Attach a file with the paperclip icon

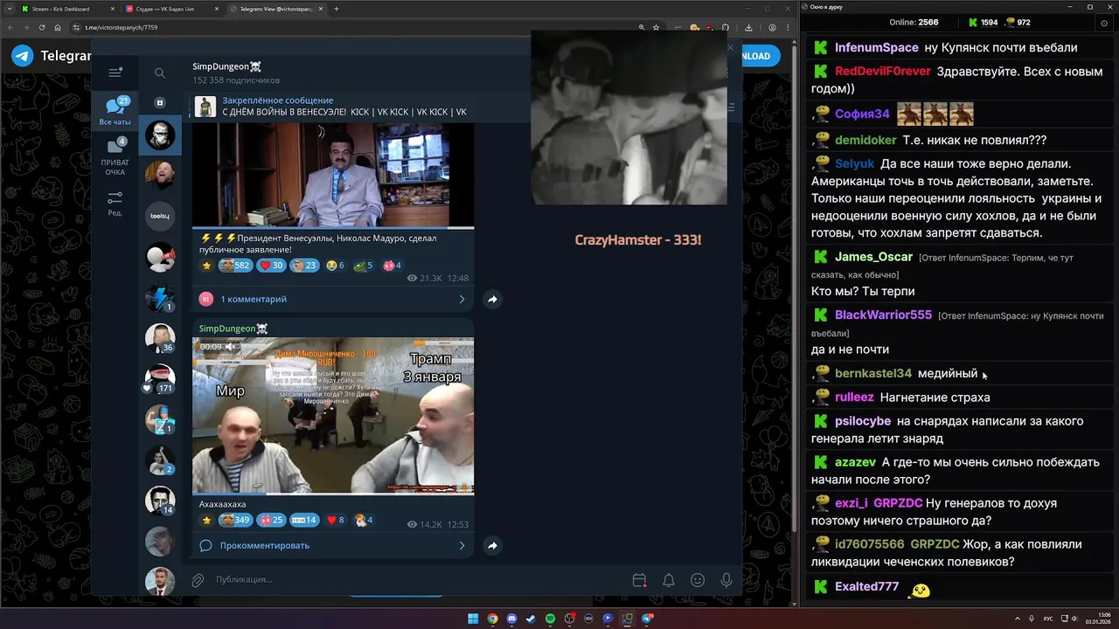pyautogui.click(x=198, y=580)
